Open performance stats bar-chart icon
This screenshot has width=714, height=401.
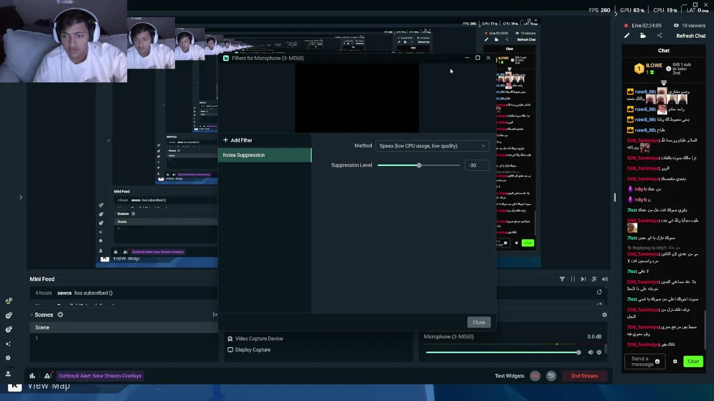click(32, 376)
